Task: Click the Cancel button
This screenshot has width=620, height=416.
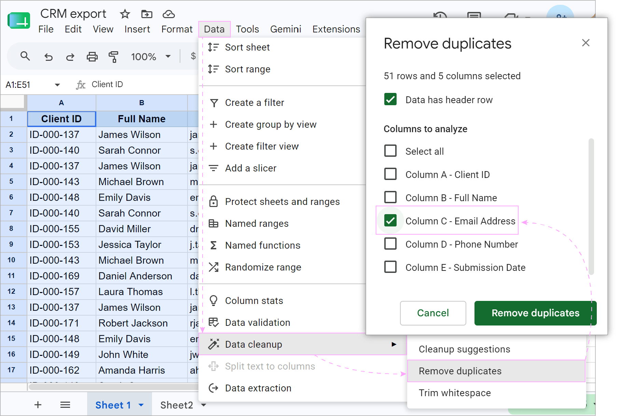Action: click(433, 313)
